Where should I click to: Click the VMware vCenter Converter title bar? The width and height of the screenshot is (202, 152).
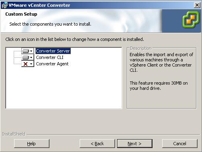101,5
